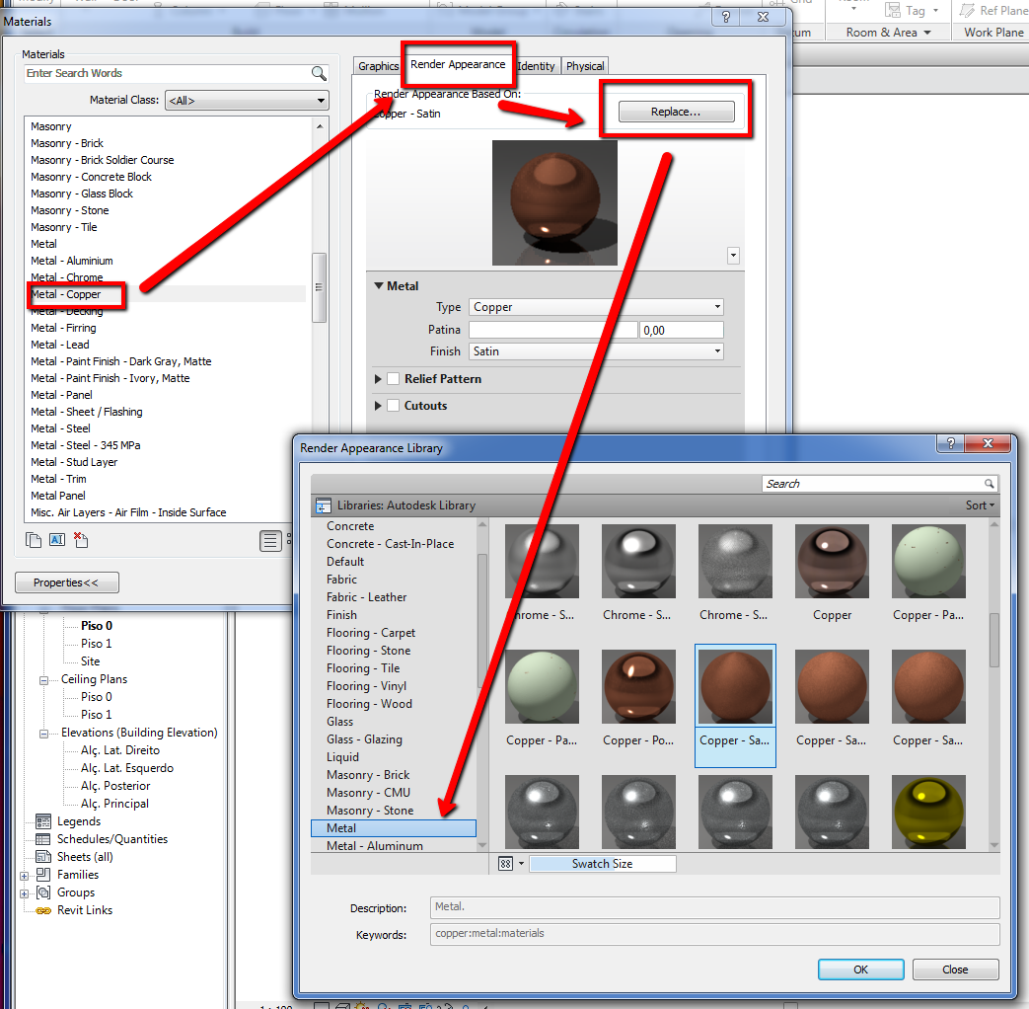The height and width of the screenshot is (1009, 1029).
Task: Switch to the Graphics tab
Action: point(378,66)
